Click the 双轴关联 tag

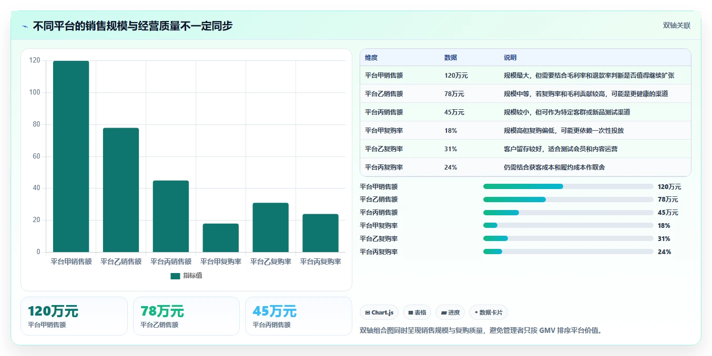676,25
